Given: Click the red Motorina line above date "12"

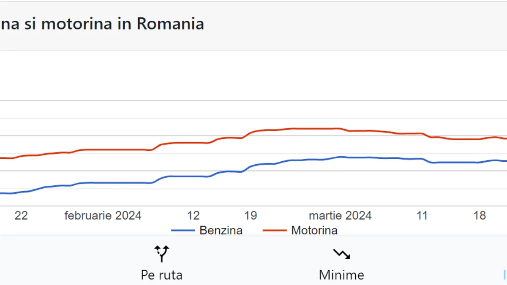Looking at the screenshot, I should 193,143.
